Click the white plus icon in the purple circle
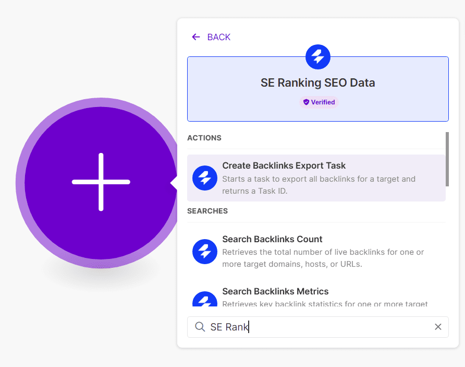 (x=101, y=182)
